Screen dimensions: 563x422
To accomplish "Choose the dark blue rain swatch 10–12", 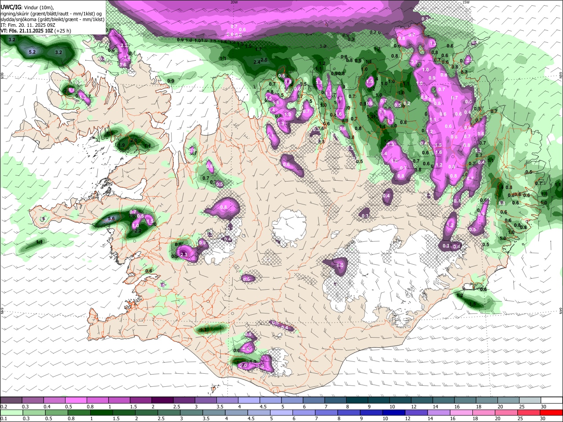I will (x=393, y=412).
